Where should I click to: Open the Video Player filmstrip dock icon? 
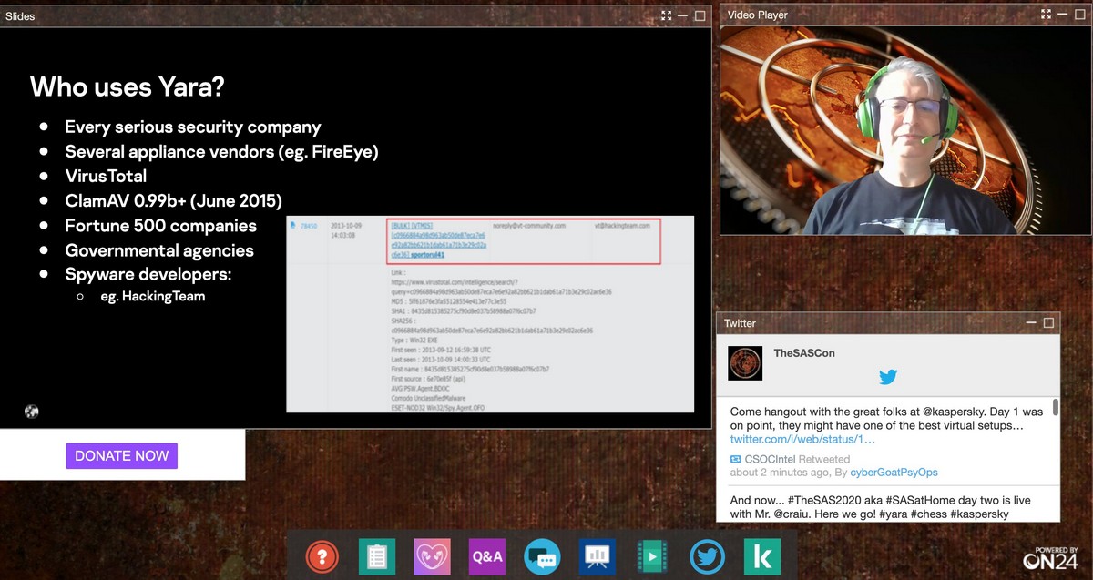pyautogui.click(x=652, y=556)
